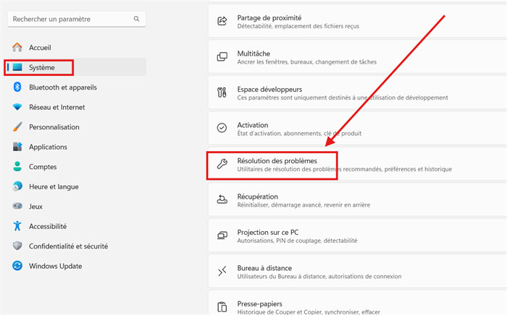Click the Comptes person icon
This screenshot has height=315, width=507.
coord(17,166)
